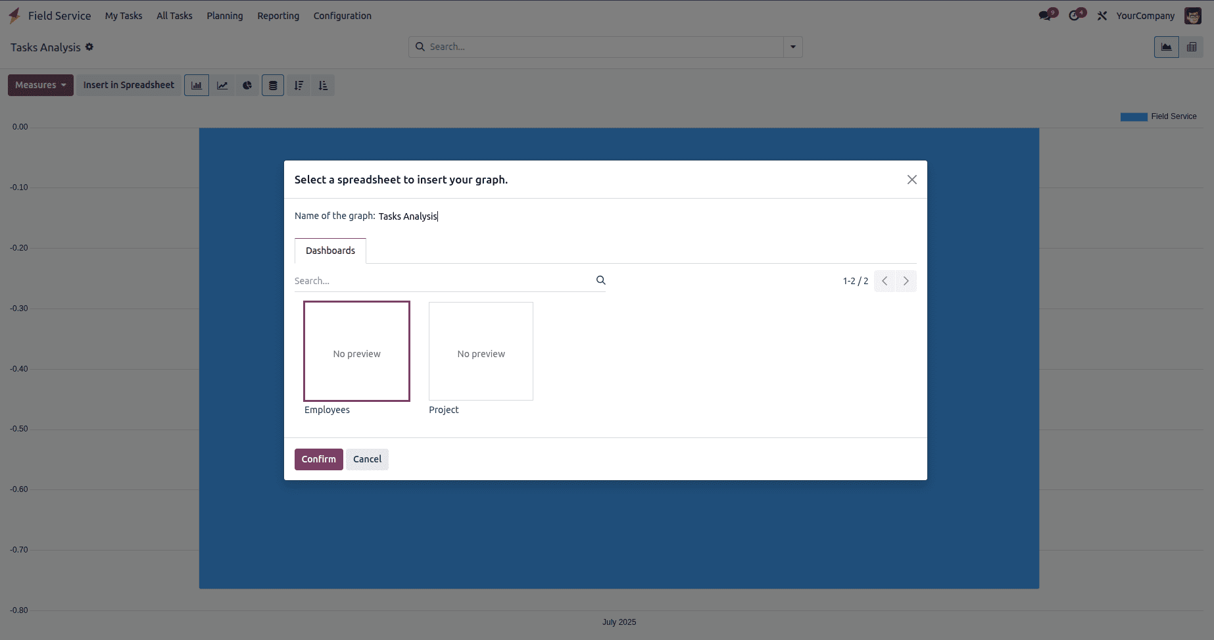The image size is (1214, 640).
Task: Click the Tasks Analysis page title
Action: coord(45,47)
